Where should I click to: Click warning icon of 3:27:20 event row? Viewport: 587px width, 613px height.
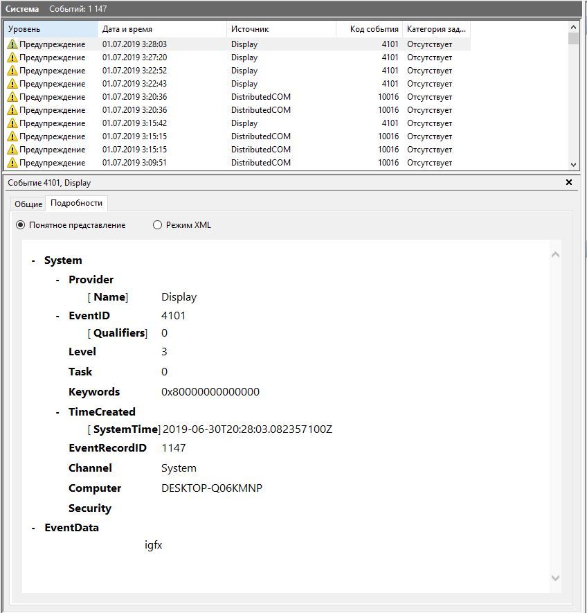point(12,57)
